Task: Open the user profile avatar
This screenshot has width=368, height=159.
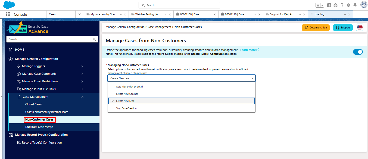Action: [x=364, y=5]
